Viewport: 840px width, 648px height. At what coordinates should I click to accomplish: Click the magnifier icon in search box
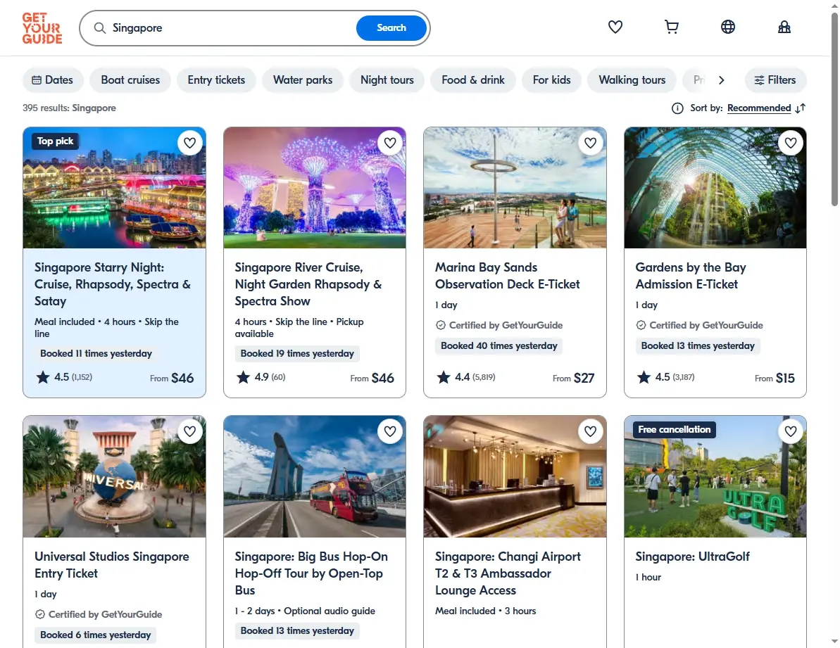coord(100,28)
